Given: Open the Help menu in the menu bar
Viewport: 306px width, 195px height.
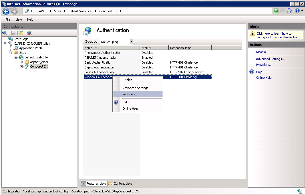Looking at the screenshot, I should [30, 19].
